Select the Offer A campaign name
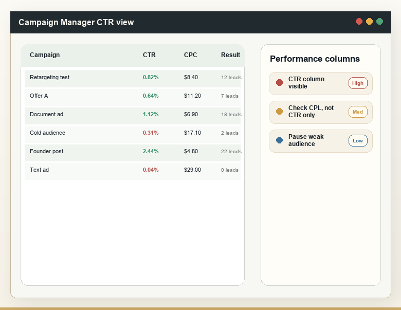The image size is (401, 310). point(39,96)
